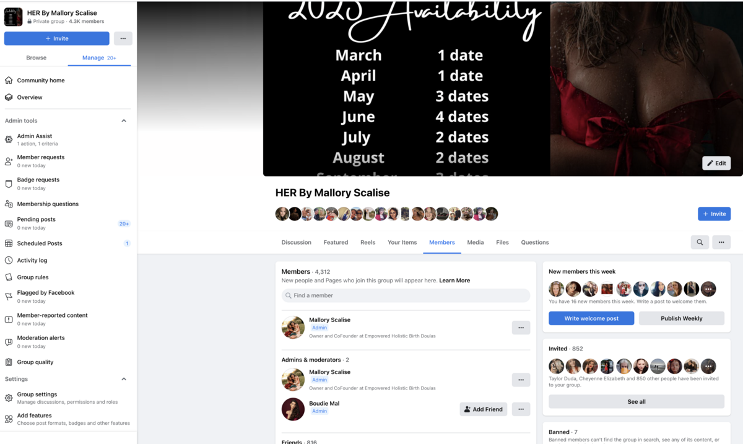Screen dimensions: 743x444
Task: Open Member requests icon in sidebar
Action: [9, 161]
